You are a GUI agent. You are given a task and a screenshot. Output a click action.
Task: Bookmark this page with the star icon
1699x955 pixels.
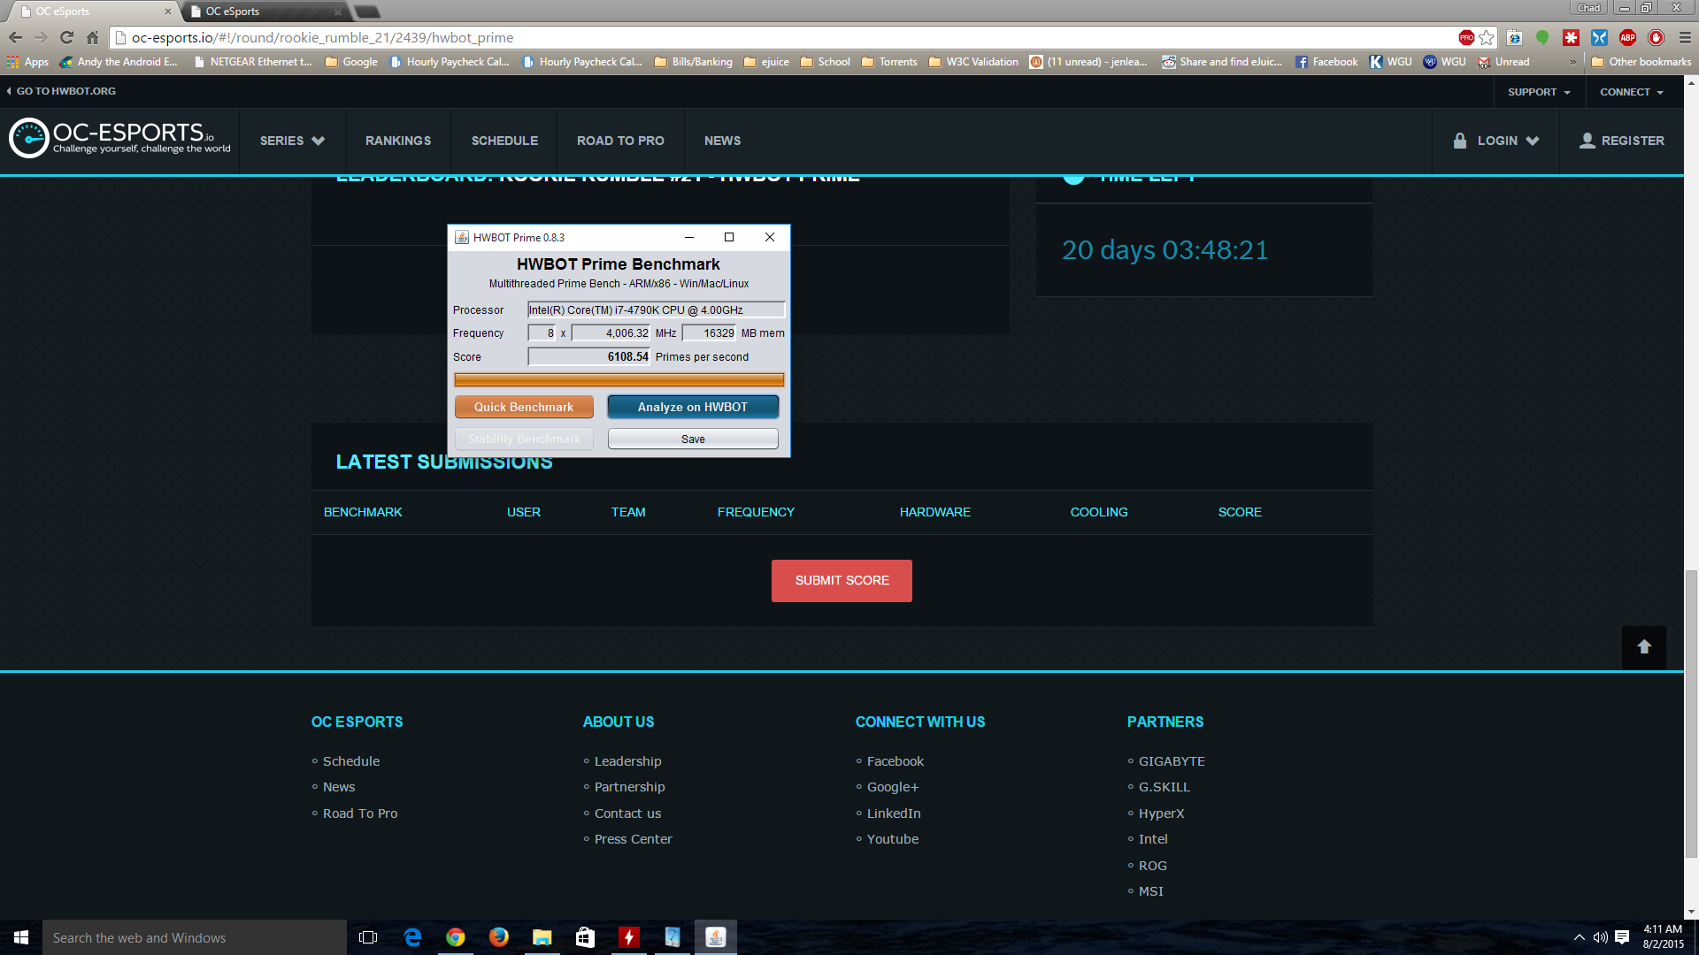(x=1487, y=37)
